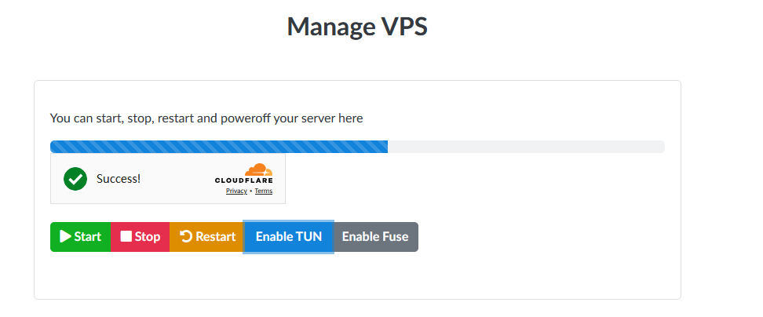
Task: Click the CLOUDFLARE wordmark text
Action: (244, 181)
